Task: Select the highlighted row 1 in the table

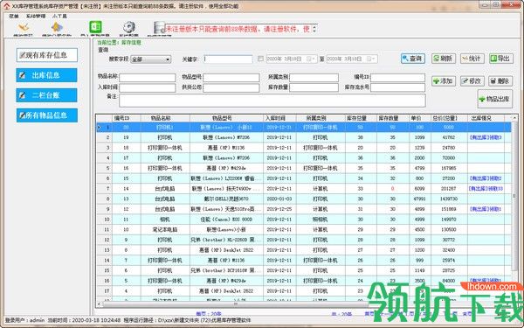Action: [x=304, y=127]
